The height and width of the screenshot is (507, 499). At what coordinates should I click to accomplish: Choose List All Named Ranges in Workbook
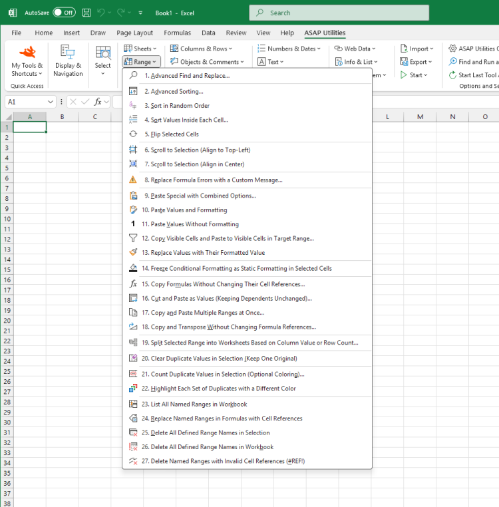coord(194,405)
